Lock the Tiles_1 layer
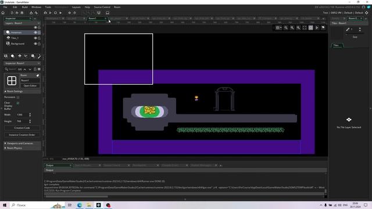The width and height of the screenshot is (372, 209). pos(39,38)
